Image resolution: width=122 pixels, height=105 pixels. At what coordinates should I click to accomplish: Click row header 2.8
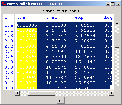coord(9,62)
